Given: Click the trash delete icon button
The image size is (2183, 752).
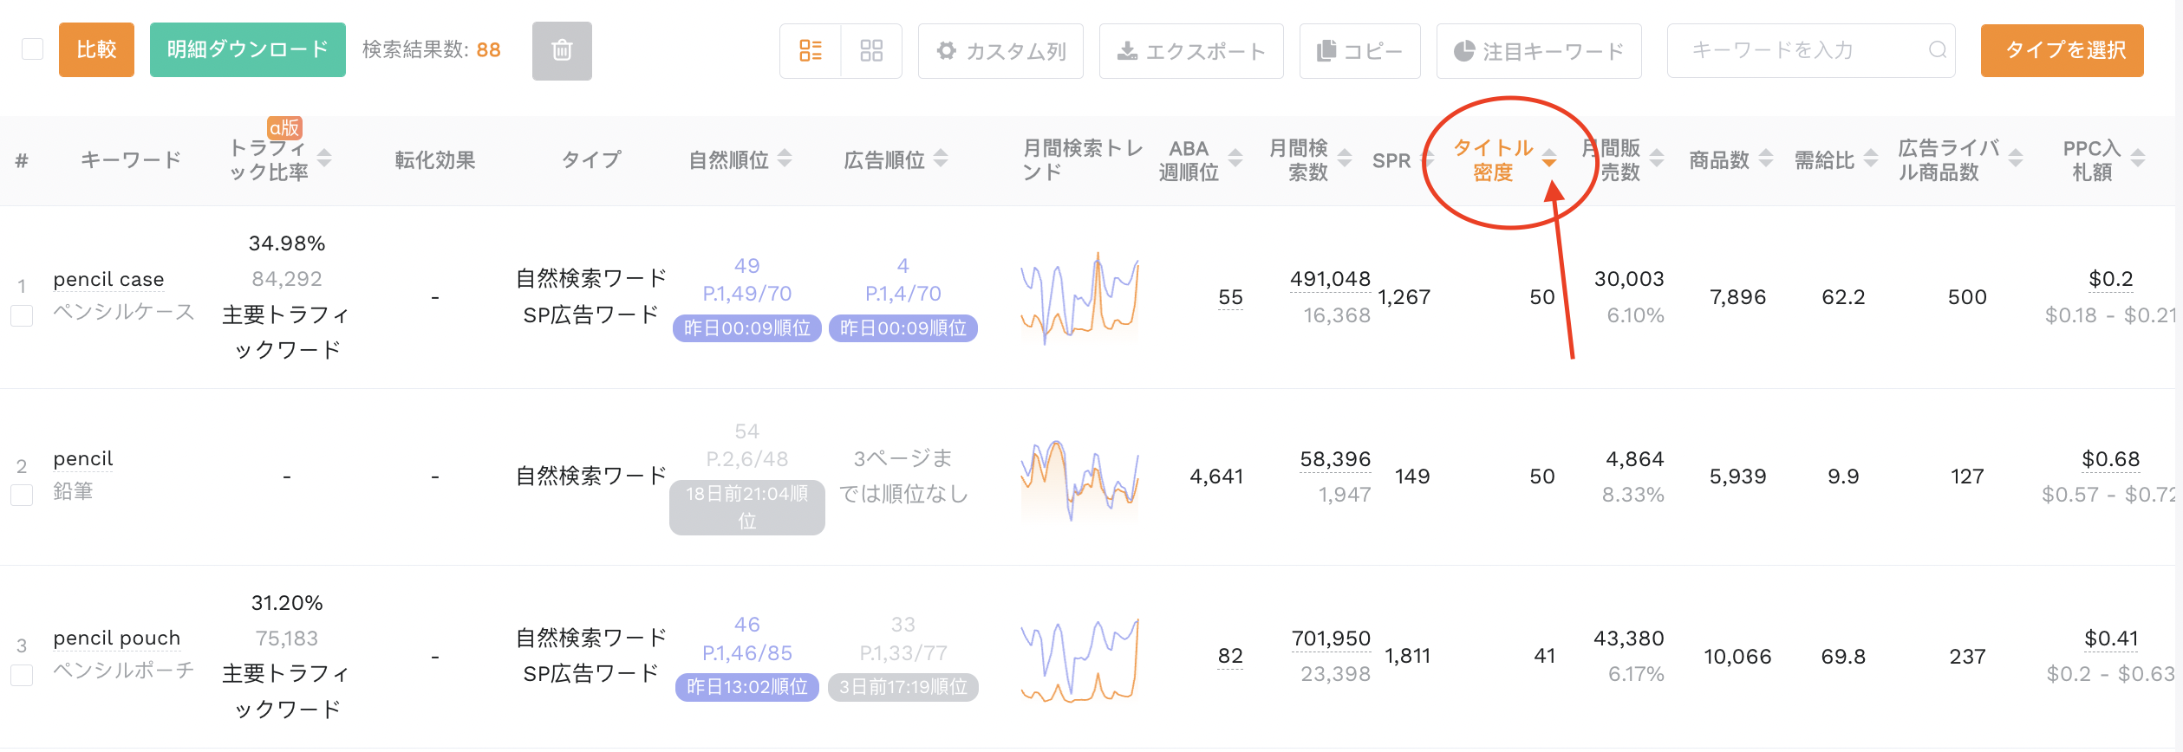Looking at the screenshot, I should (562, 51).
